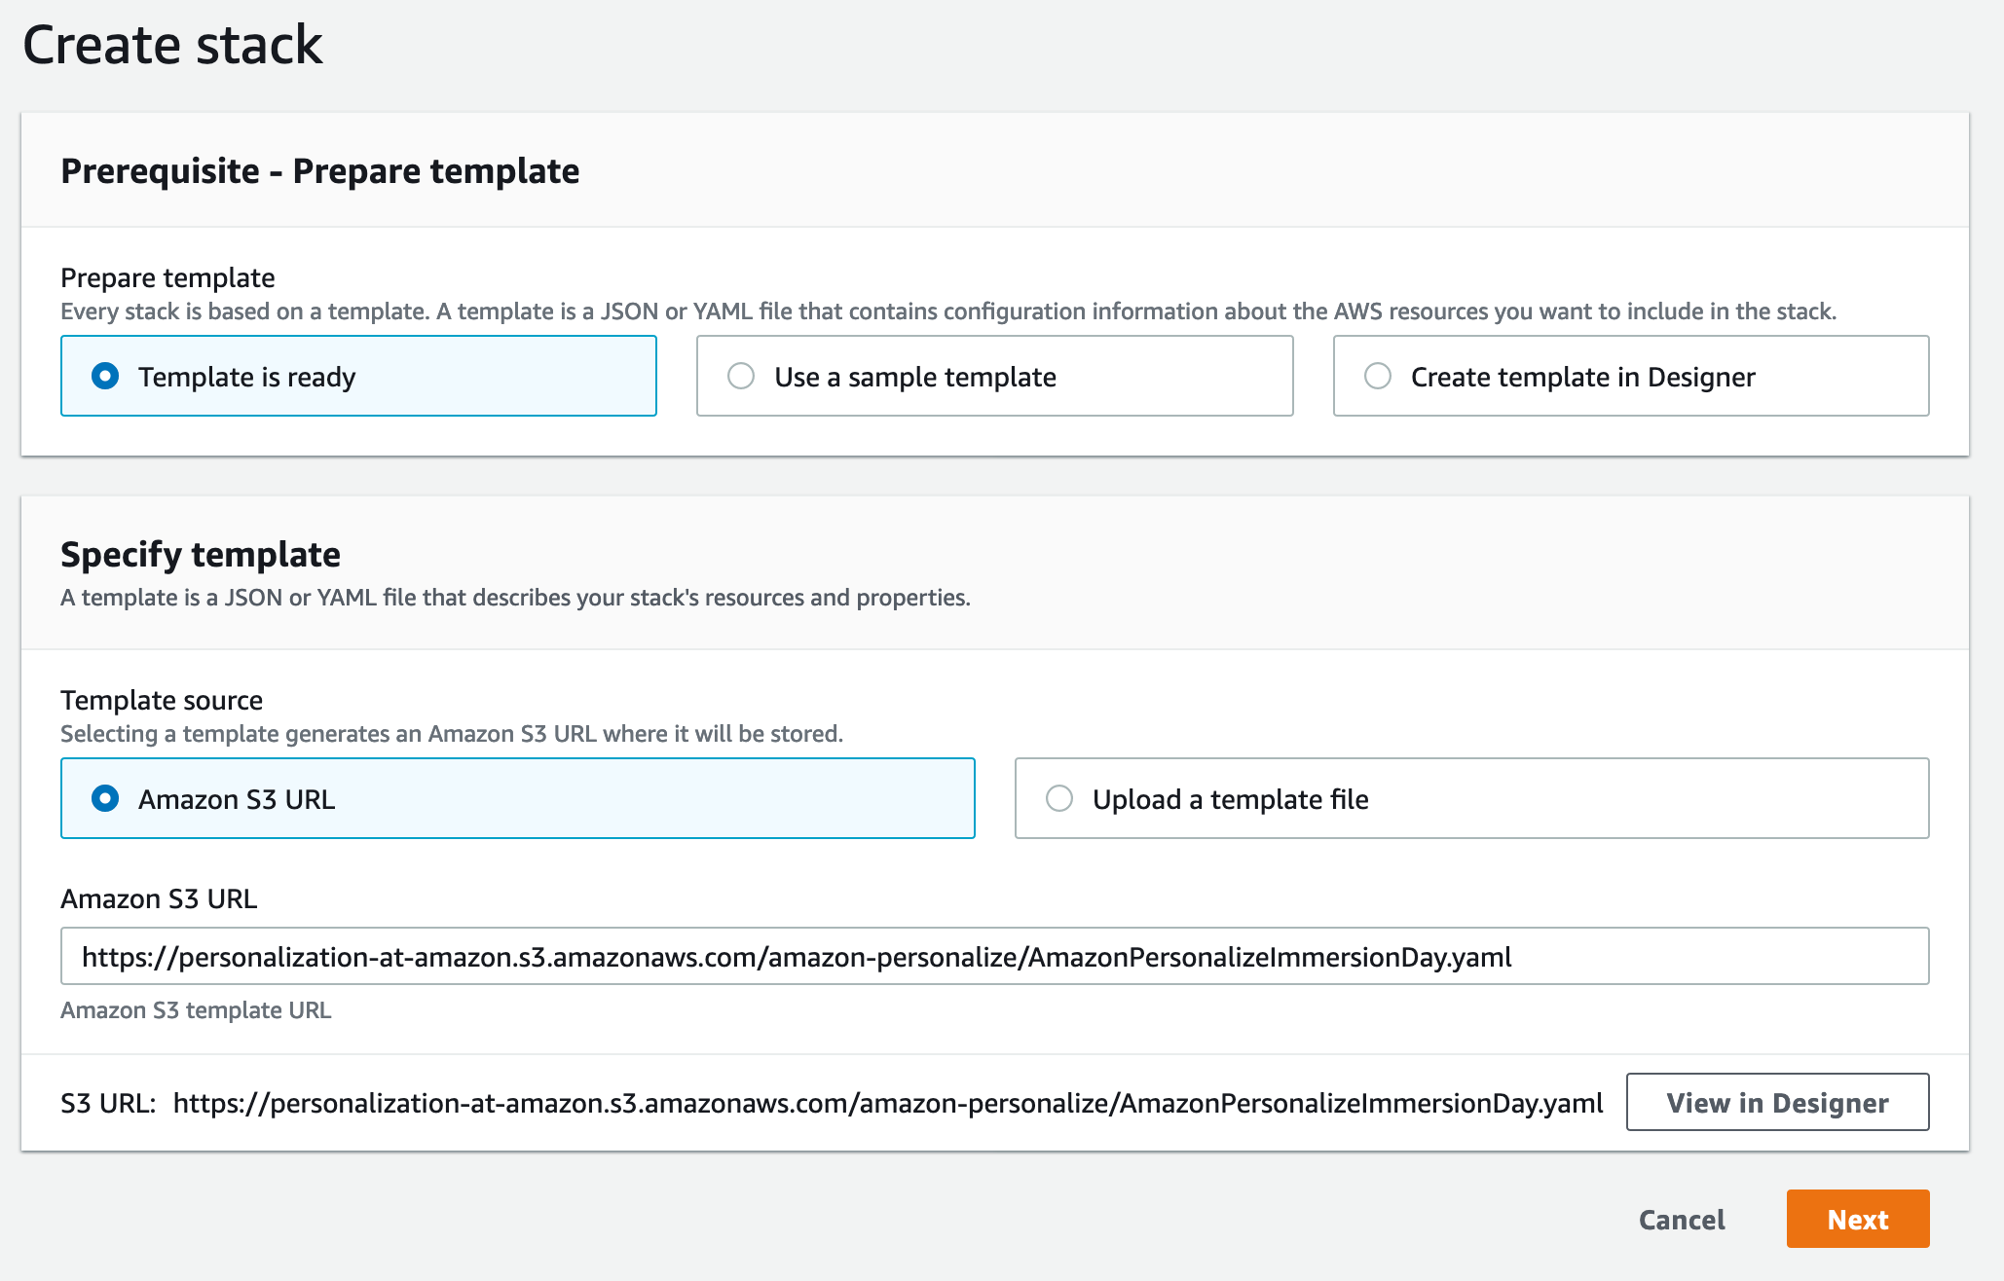Click into the Amazon S3 URL text field
Image resolution: width=2004 pixels, height=1281 pixels.
click(993, 957)
